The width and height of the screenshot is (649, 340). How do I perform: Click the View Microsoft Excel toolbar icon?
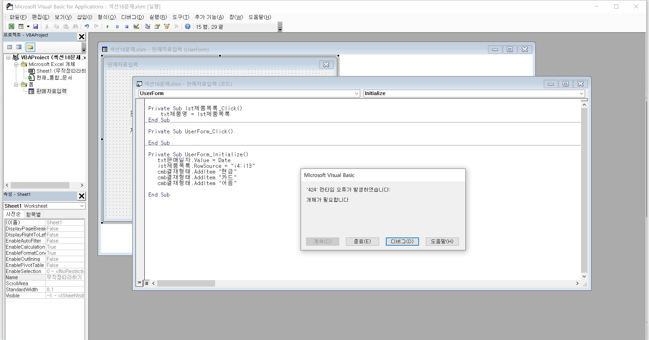pyautogui.click(x=11, y=26)
